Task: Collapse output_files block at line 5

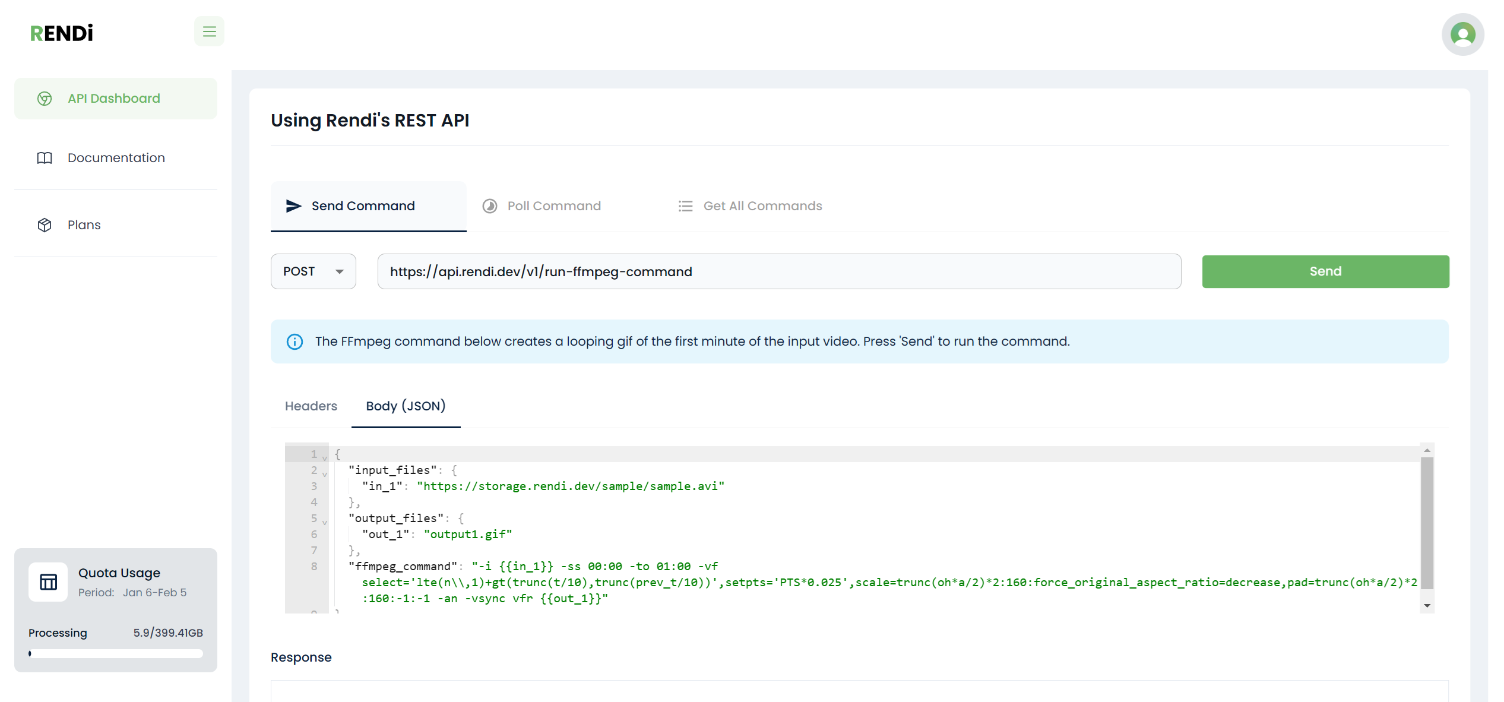Action: (325, 522)
